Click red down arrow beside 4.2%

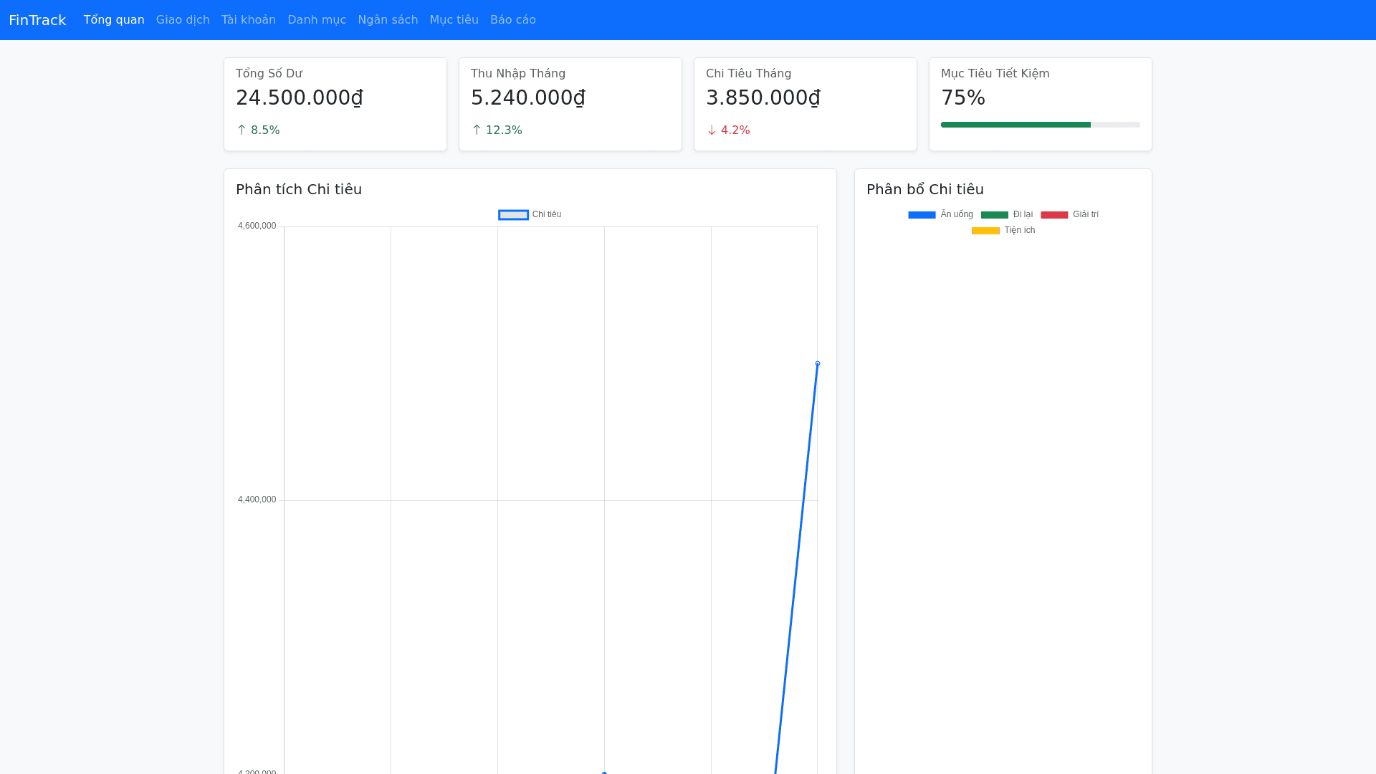(712, 130)
